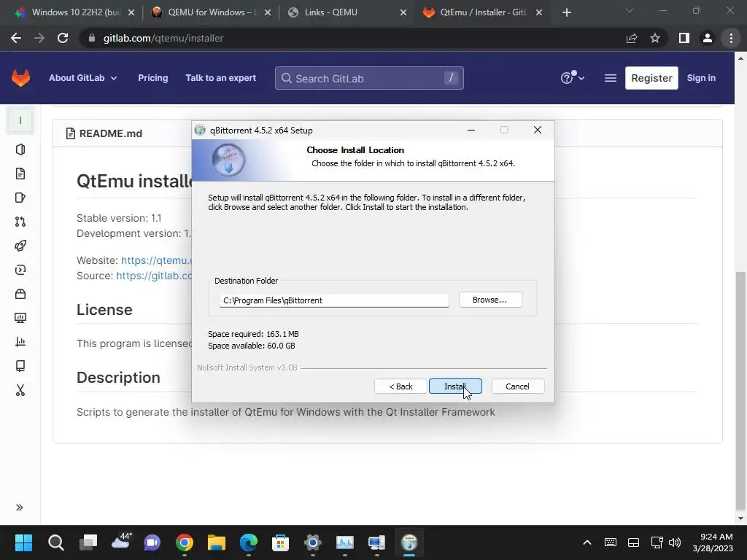Bookmark this page with the star icon
This screenshot has height=560, width=747.
pyautogui.click(x=655, y=38)
